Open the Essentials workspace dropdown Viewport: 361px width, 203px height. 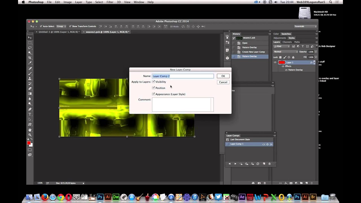[x=305, y=26]
